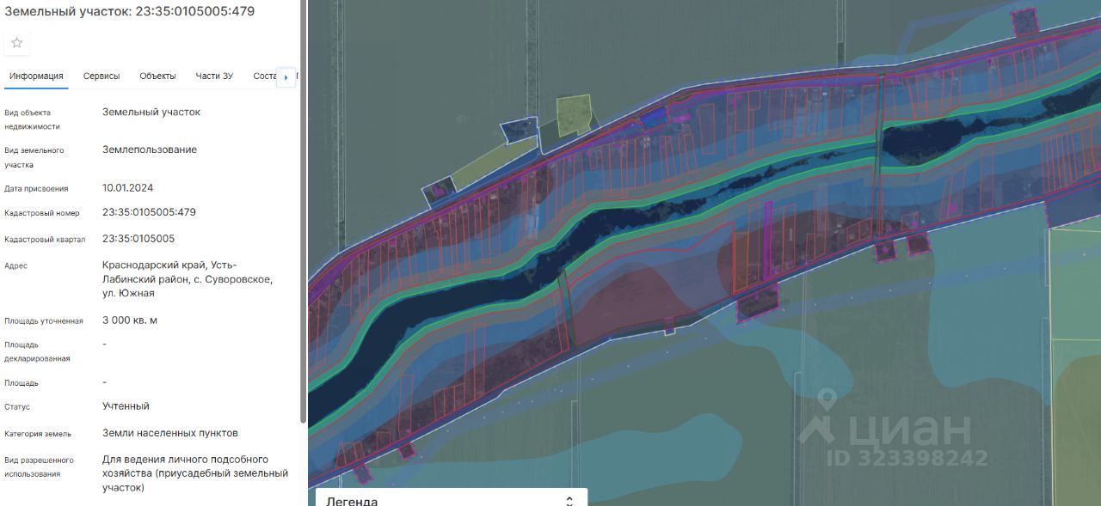Open the Объекты tab
Screen dimensions: 1101x506
(157, 76)
